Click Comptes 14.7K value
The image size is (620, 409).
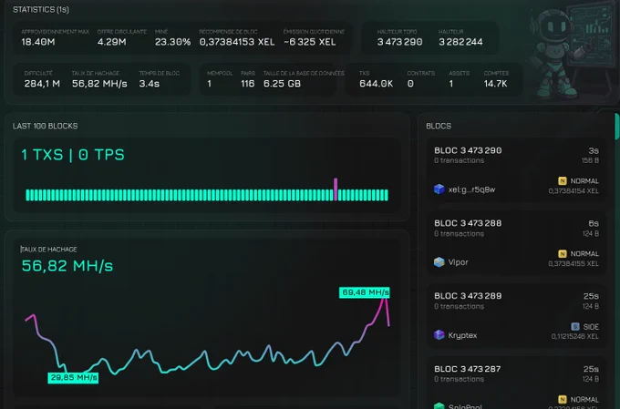495,84
